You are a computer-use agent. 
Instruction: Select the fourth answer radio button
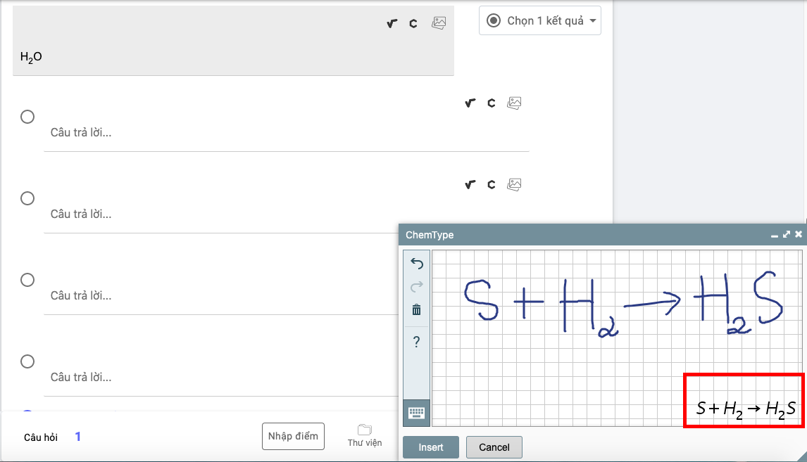pyautogui.click(x=27, y=361)
